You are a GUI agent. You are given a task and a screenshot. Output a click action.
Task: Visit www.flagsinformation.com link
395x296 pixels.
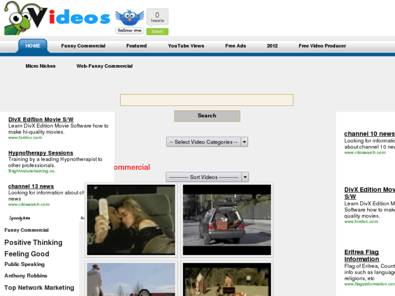tap(369, 284)
